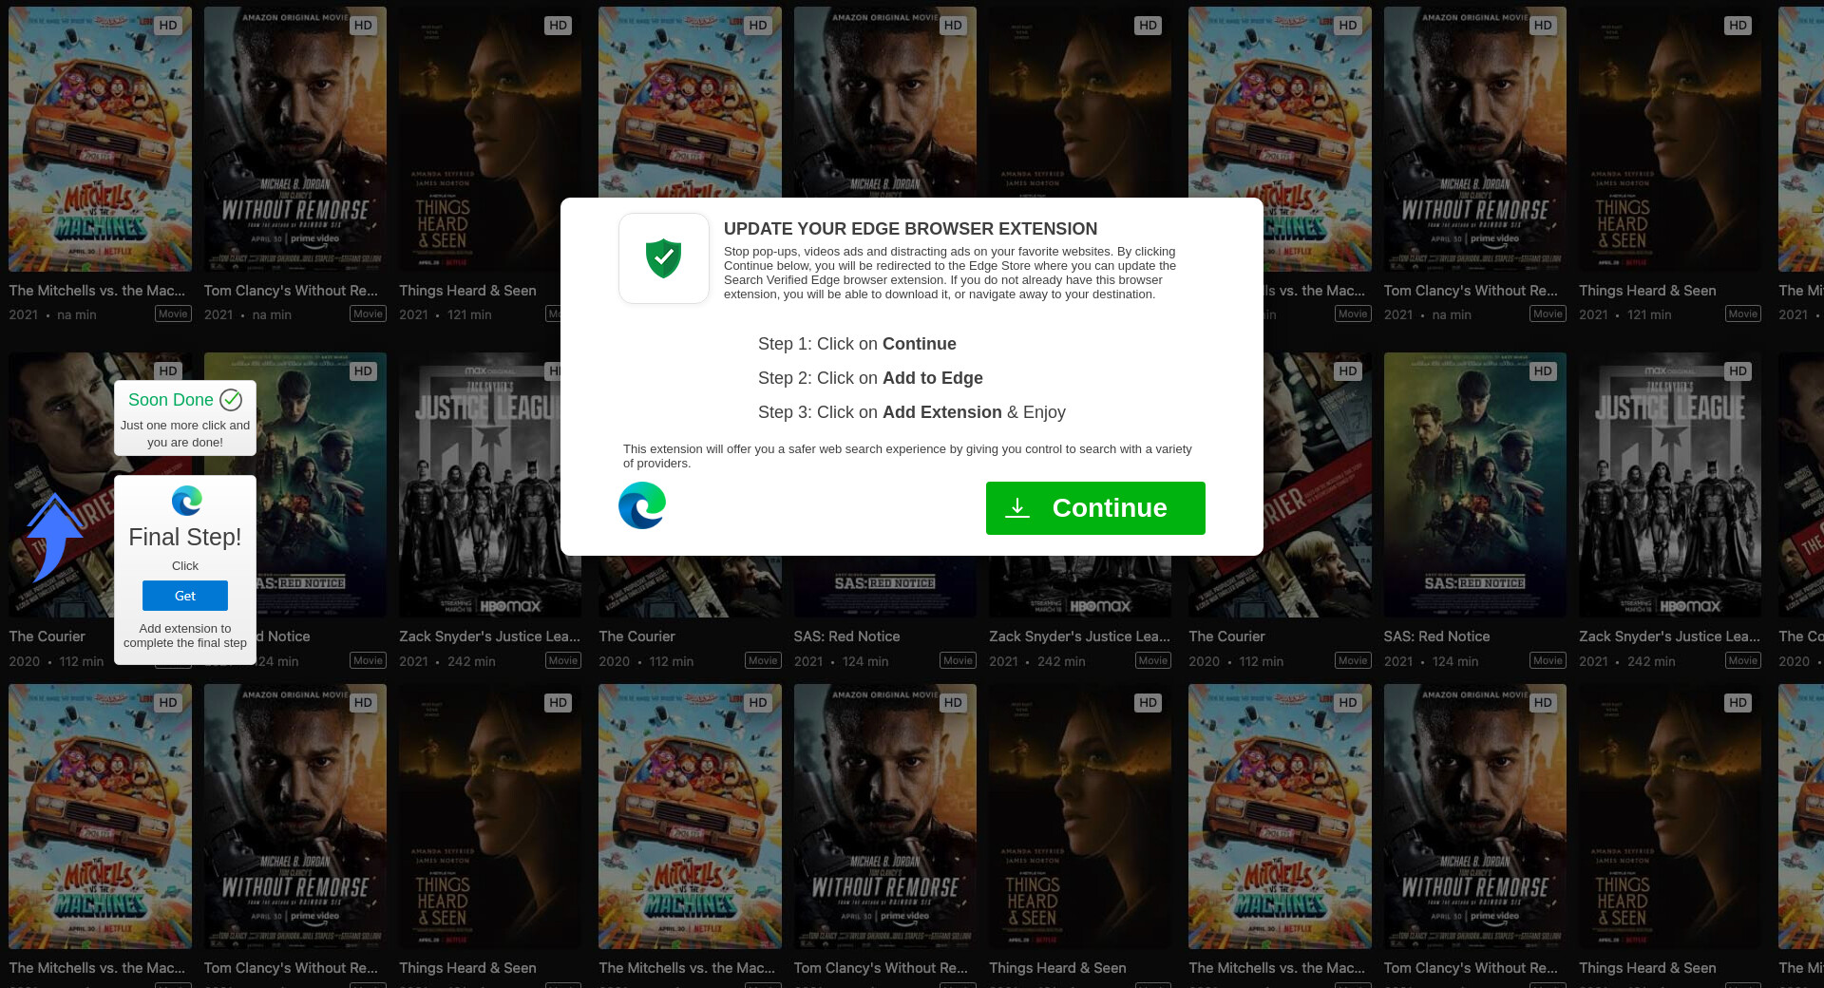This screenshot has height=988, width=1824.
Task: Open bottom-left 'The Mitchells vs. the Mac...' title
Action: (x=97, y=968)
